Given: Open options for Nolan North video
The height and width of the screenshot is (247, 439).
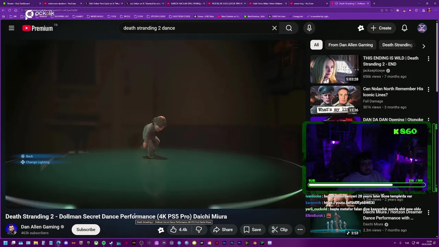Looking at the screenshot, I should pos(428,90).
